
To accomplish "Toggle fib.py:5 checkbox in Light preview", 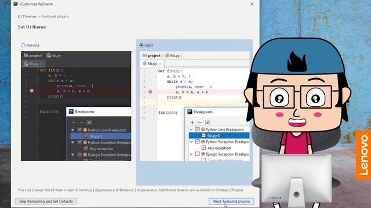I will pos(203,135).
